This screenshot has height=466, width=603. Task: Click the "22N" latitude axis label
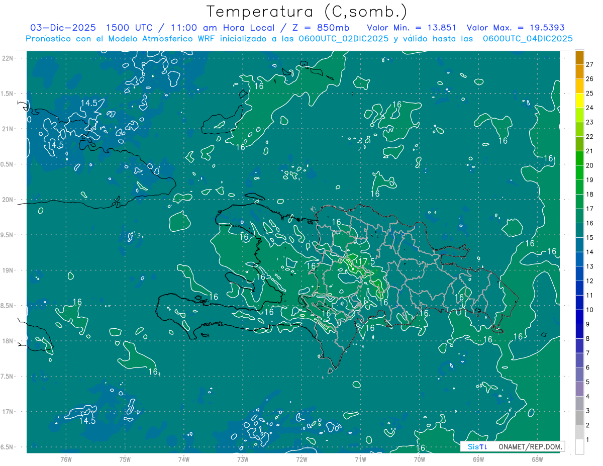[x=8, y=58]
